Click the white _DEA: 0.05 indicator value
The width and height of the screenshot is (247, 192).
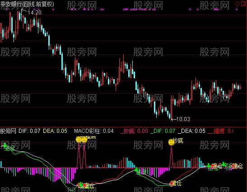coord(191,131)
